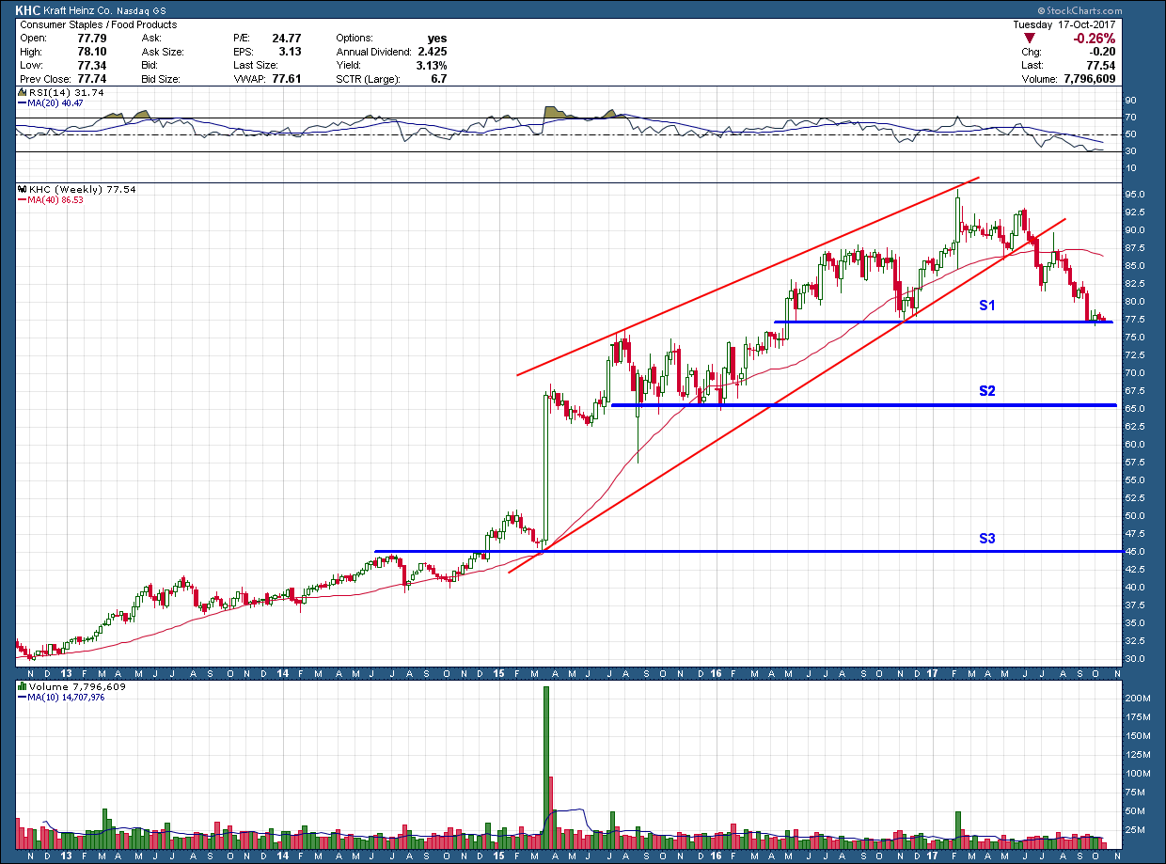Click the date Tuesday 17-Oct-2017
1166x864 pixels.
point(1064,24)
